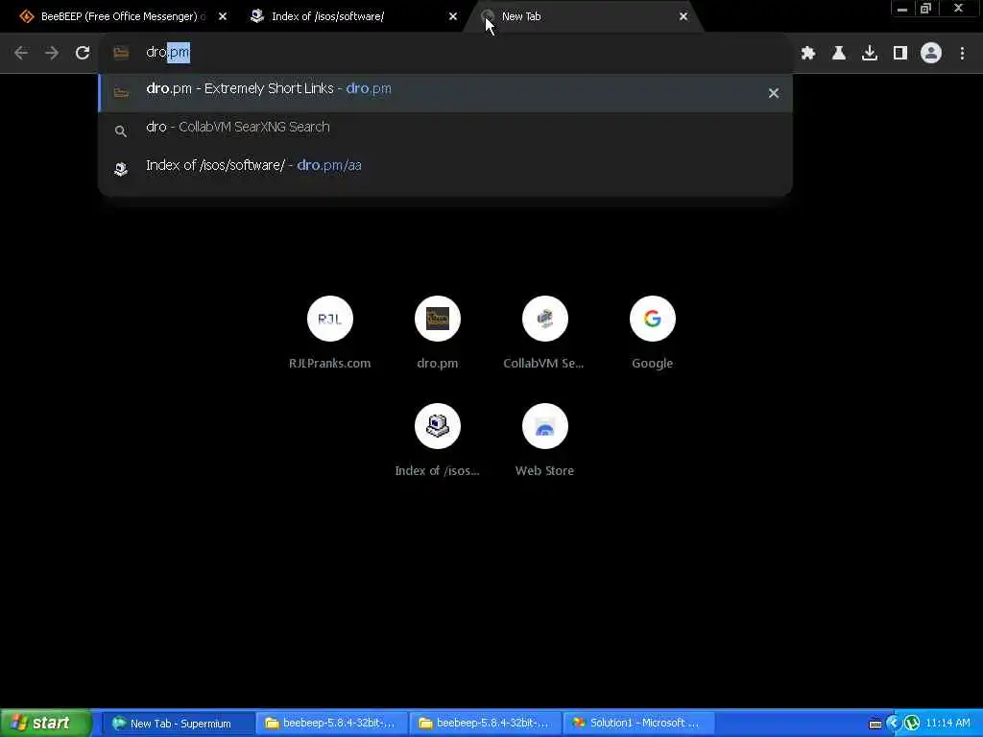The width and height of the screenshot is (983, 737).
Task: Select the dro.pm Extremely Short Links suggestion
Action: coord(445,93)
